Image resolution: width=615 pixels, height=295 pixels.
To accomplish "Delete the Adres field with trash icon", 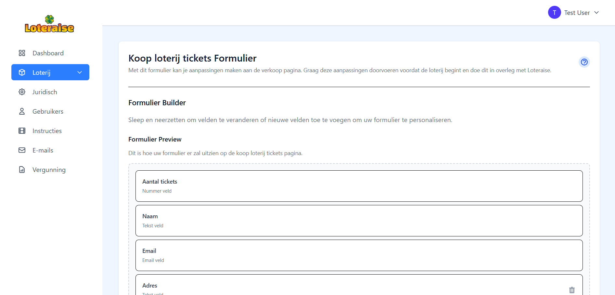I will pyautogui.click(x=572, y=290).
